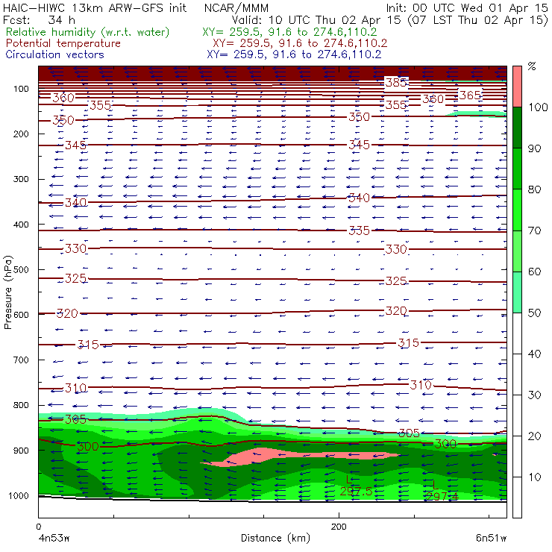Select the blue XY coordinates line
Screen dimensions: 552x552
(x=294, y=54)
